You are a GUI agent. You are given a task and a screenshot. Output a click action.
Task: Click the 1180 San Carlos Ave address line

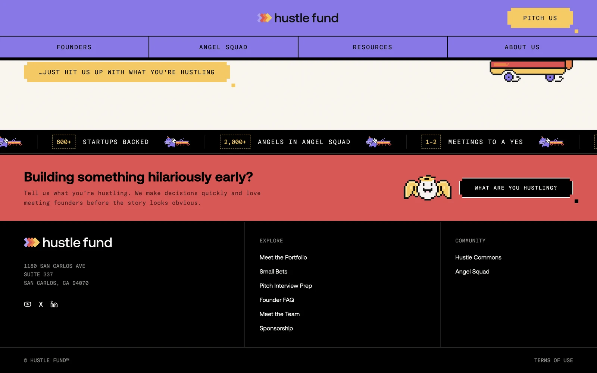(55, 266)
